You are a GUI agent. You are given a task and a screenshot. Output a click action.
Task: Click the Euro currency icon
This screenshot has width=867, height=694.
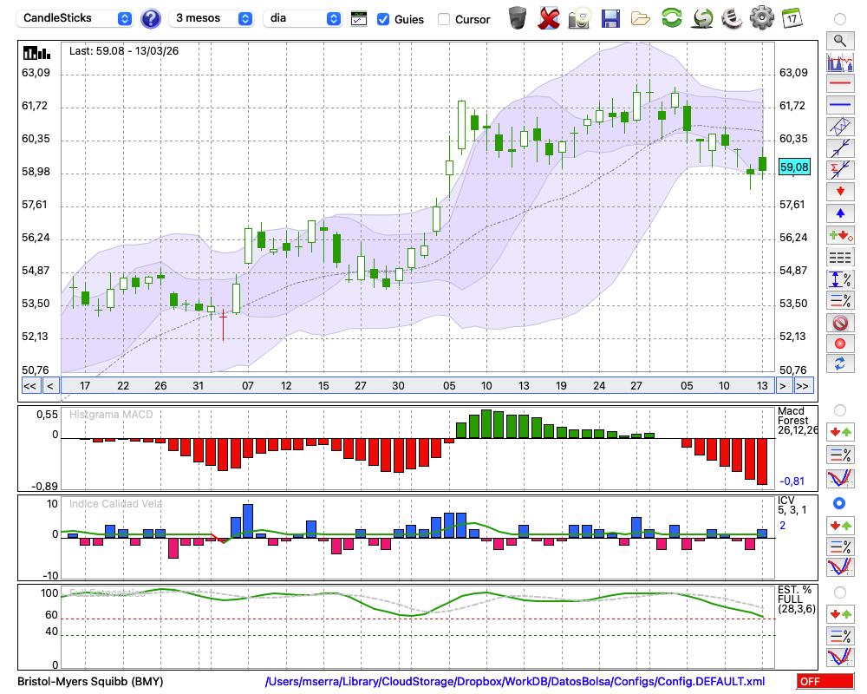731,18
